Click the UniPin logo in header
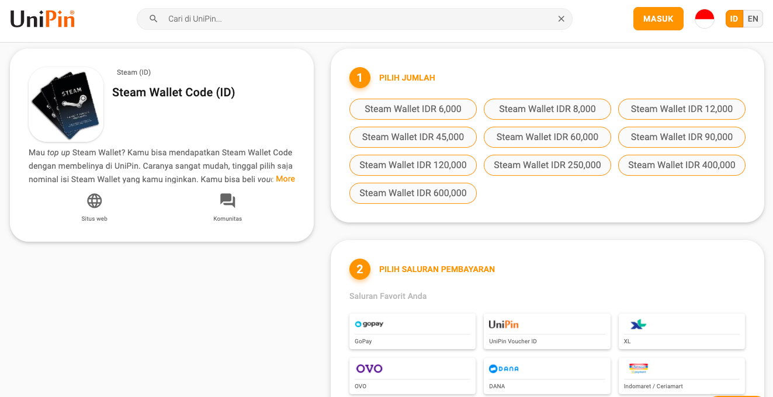 point(43,19)
